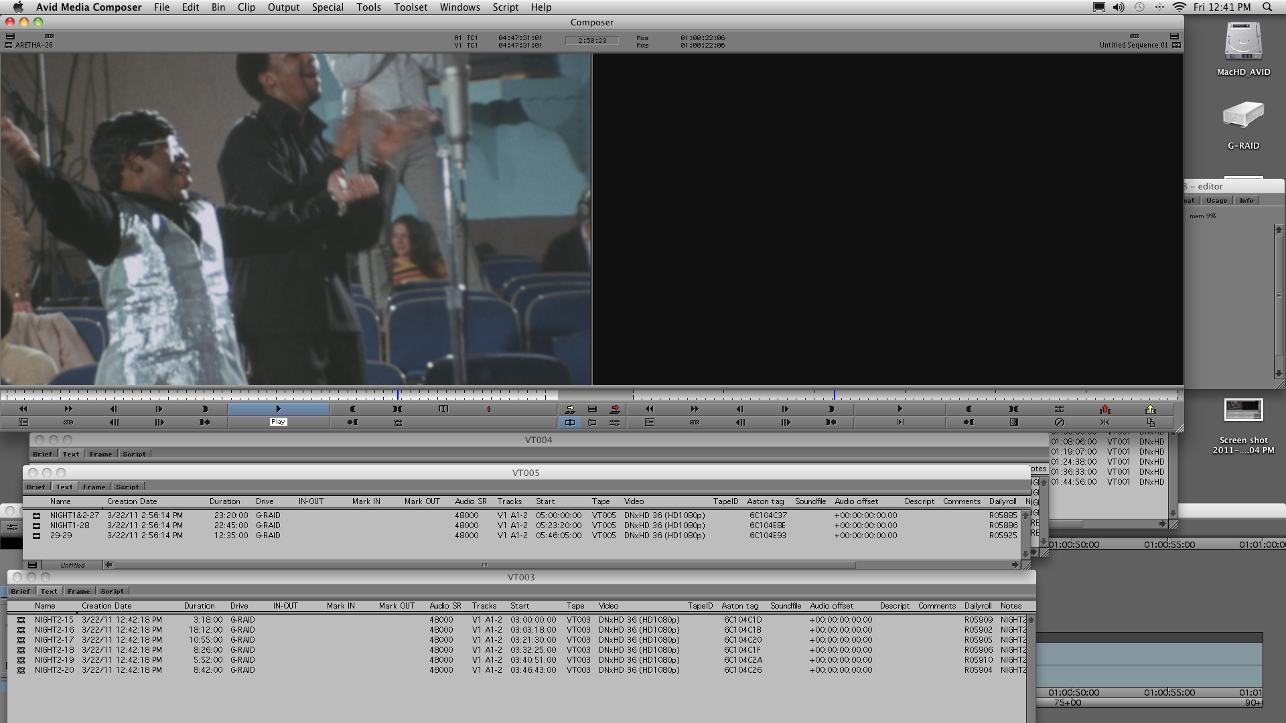This screenshot has width=1286, height=723.
Task: Open the Untitled Sequence.01 name menu
Action: click(x=1133, y=46)
